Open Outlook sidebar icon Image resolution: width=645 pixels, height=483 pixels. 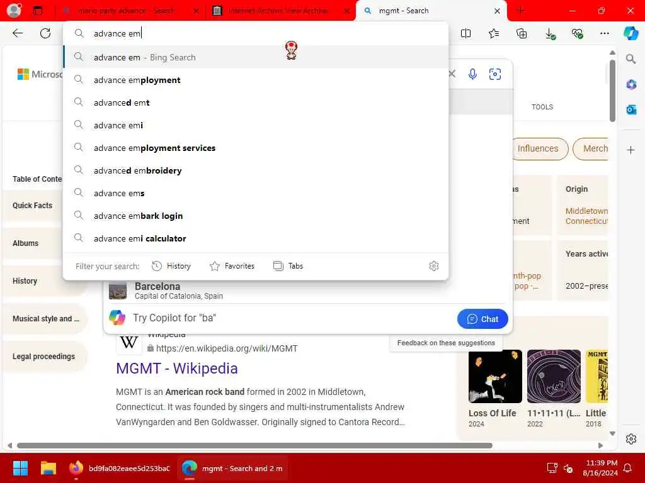coord(631,109)
